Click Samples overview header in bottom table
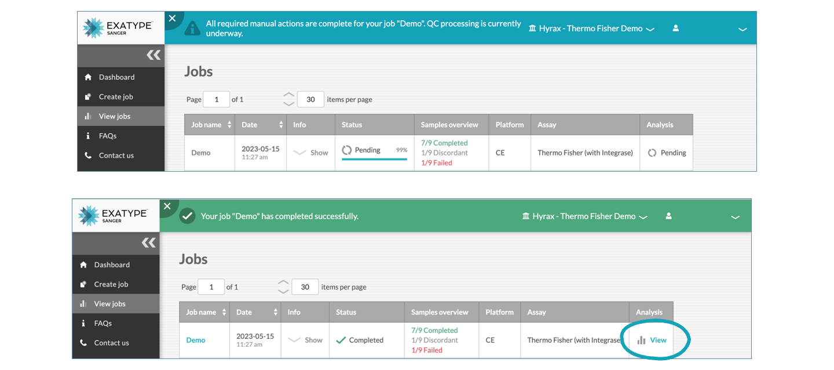 coord(442,312)
